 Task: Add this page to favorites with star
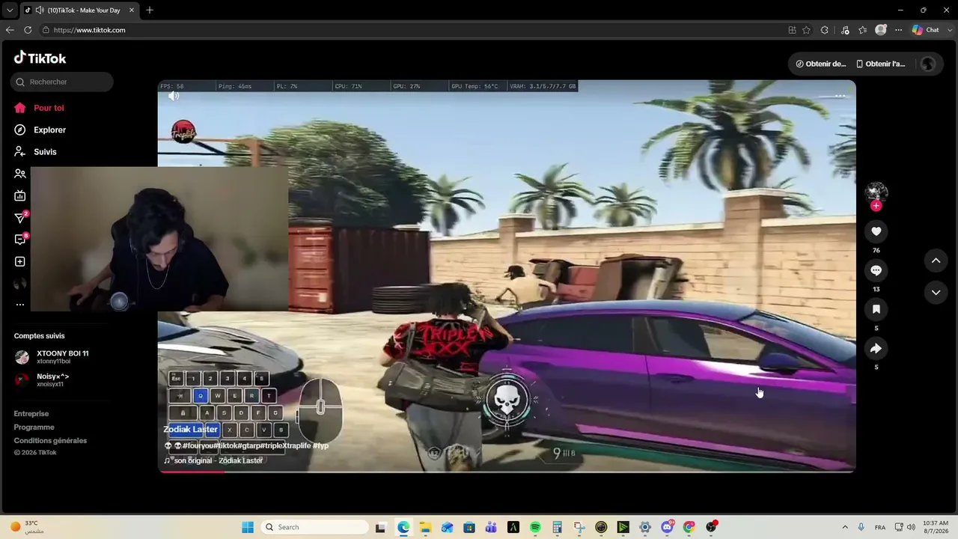(806, 30)
